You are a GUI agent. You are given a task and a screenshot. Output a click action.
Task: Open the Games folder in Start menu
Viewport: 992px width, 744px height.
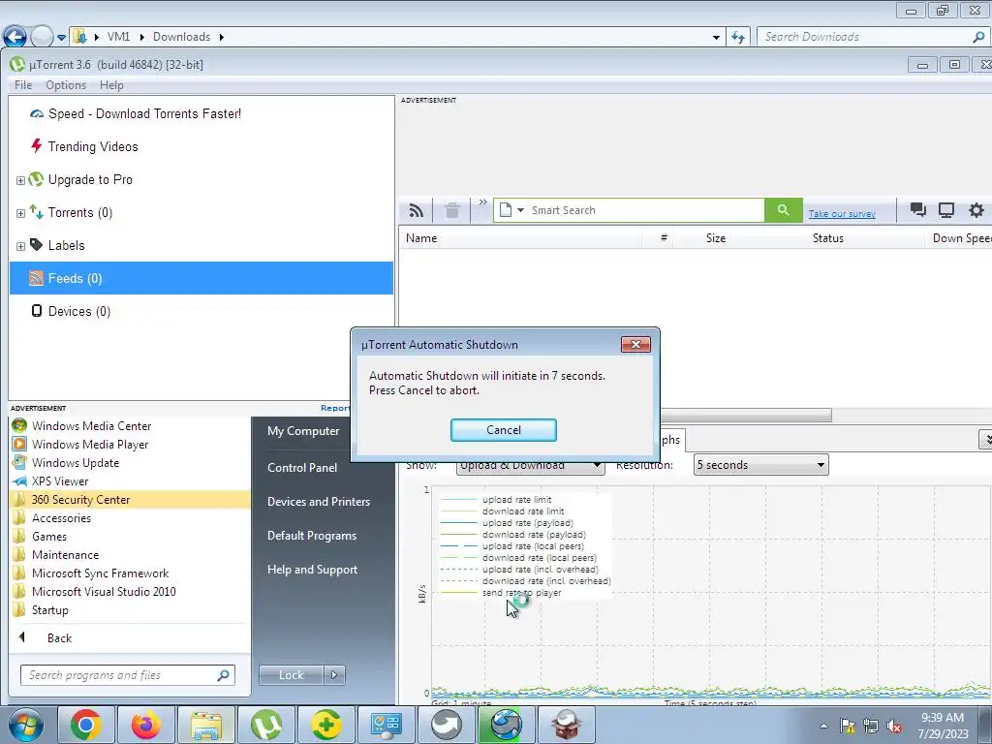tap(49, 537)
